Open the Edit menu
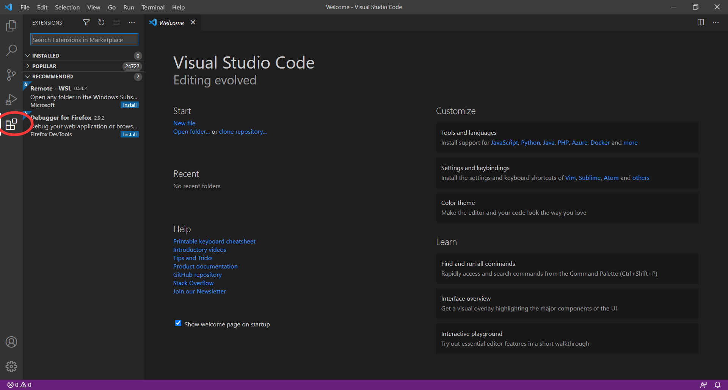 (42, 7)
